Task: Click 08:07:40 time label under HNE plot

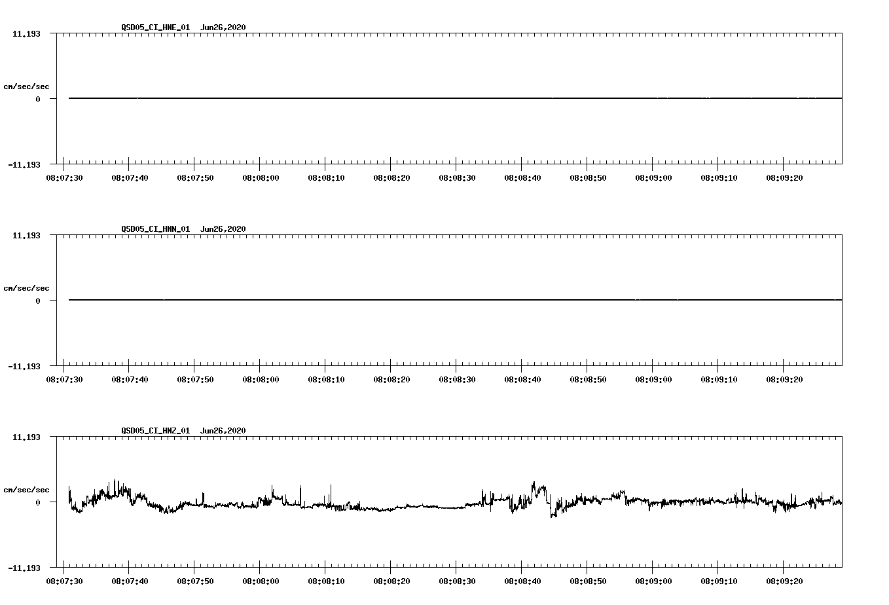Action: [130, 177]
